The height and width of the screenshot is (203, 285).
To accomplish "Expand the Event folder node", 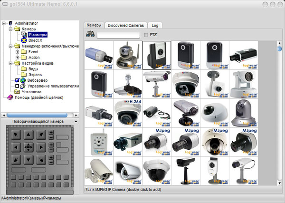I will pyautogui.click(x=17, y=52).
